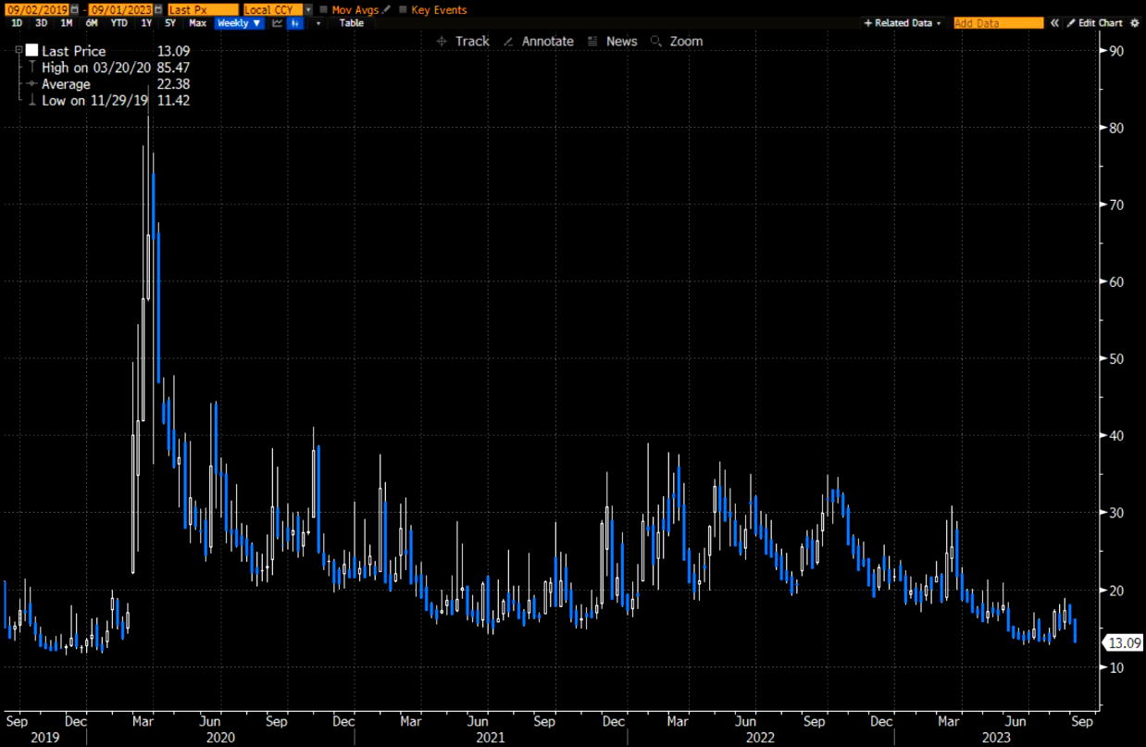Switch to the Table view tab
This screenshot has width=1146, height=747.
point(352,23)
